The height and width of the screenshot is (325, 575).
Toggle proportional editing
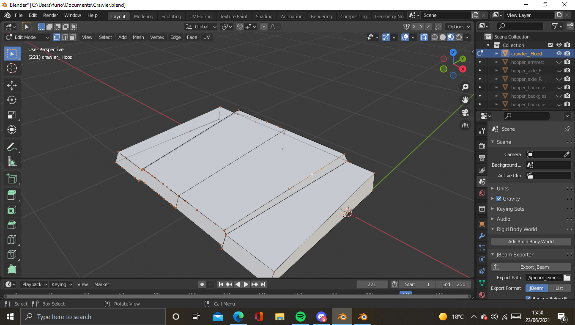point(264,27)
